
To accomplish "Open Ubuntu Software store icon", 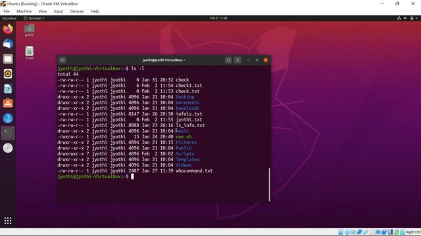I will [x=8, y=104].
